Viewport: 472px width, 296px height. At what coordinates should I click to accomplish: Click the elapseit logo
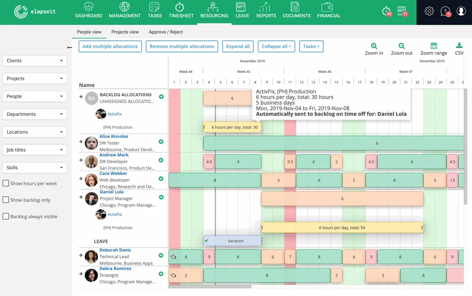point(35,12)
